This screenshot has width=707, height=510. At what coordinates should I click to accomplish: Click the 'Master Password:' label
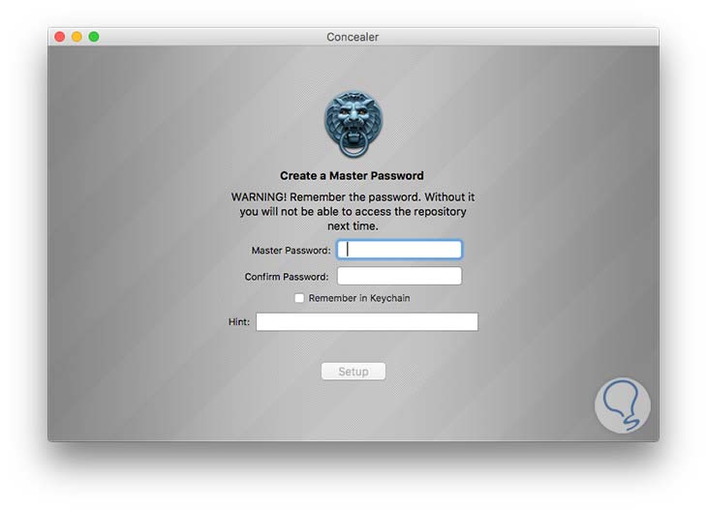point(291,251)
